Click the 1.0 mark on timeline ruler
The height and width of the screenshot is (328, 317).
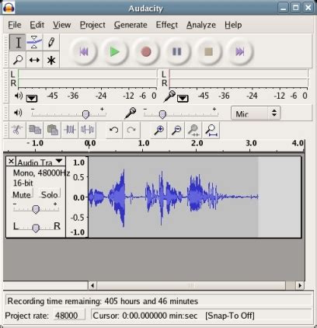tap(144, 143)
